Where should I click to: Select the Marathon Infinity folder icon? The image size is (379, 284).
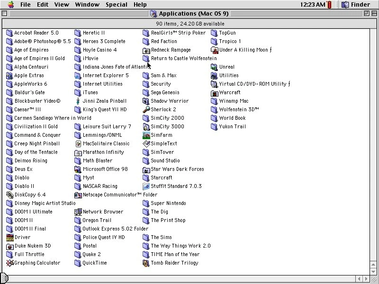[x=78, y=152]
